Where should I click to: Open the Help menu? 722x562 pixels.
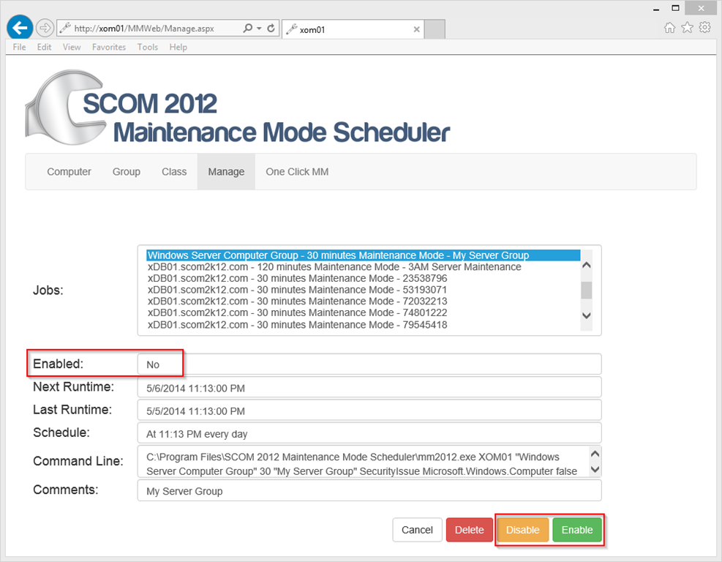(178, 47)
